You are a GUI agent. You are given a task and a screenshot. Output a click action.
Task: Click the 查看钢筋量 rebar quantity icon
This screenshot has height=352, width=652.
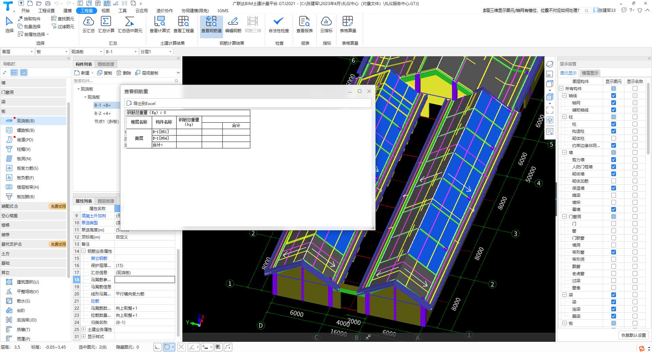click(211, 22)
